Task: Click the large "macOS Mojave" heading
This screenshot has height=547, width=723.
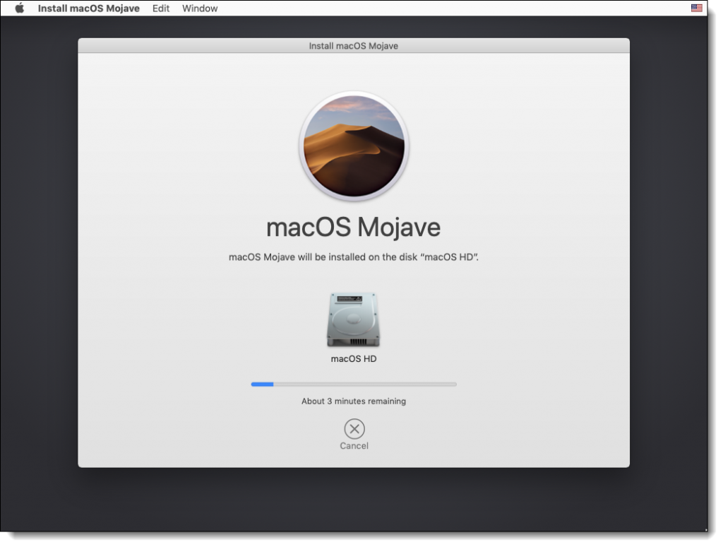Action: pyautogui.click(x=354, y=227)
